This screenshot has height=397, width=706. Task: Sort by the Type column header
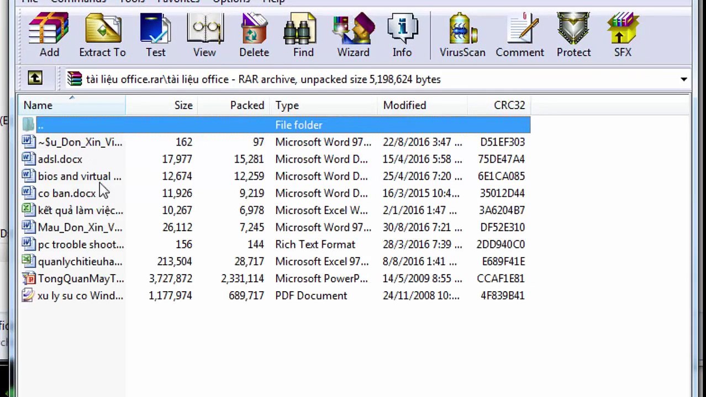click(x=324, y=105)
